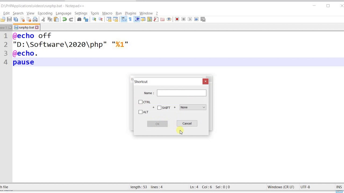Expand the key dropdown showing None

[x=193, y=107]
